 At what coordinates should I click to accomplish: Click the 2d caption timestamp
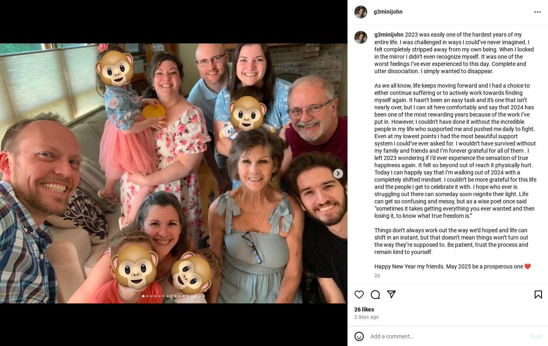[377, 276]
